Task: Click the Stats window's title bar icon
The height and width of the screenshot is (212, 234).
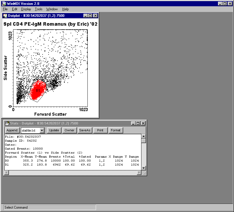Action: point(7,123)
